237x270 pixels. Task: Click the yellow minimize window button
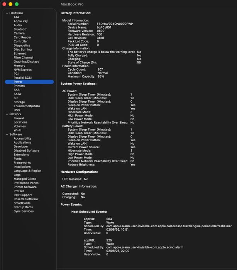10,4
